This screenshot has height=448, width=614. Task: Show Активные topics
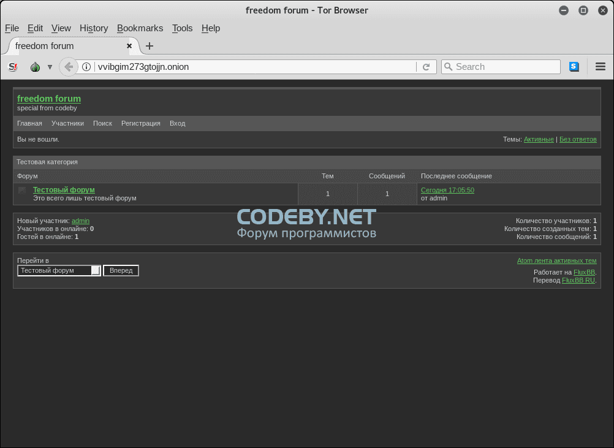(539, 139)
